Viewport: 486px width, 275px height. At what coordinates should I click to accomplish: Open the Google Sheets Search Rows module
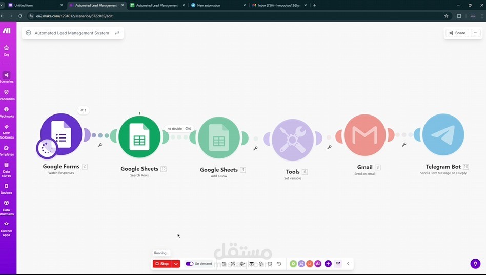click(x=139, y=136)
